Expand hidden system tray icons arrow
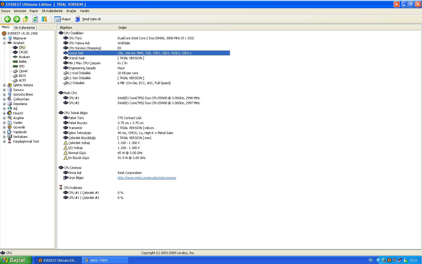 tap(378, 260)
